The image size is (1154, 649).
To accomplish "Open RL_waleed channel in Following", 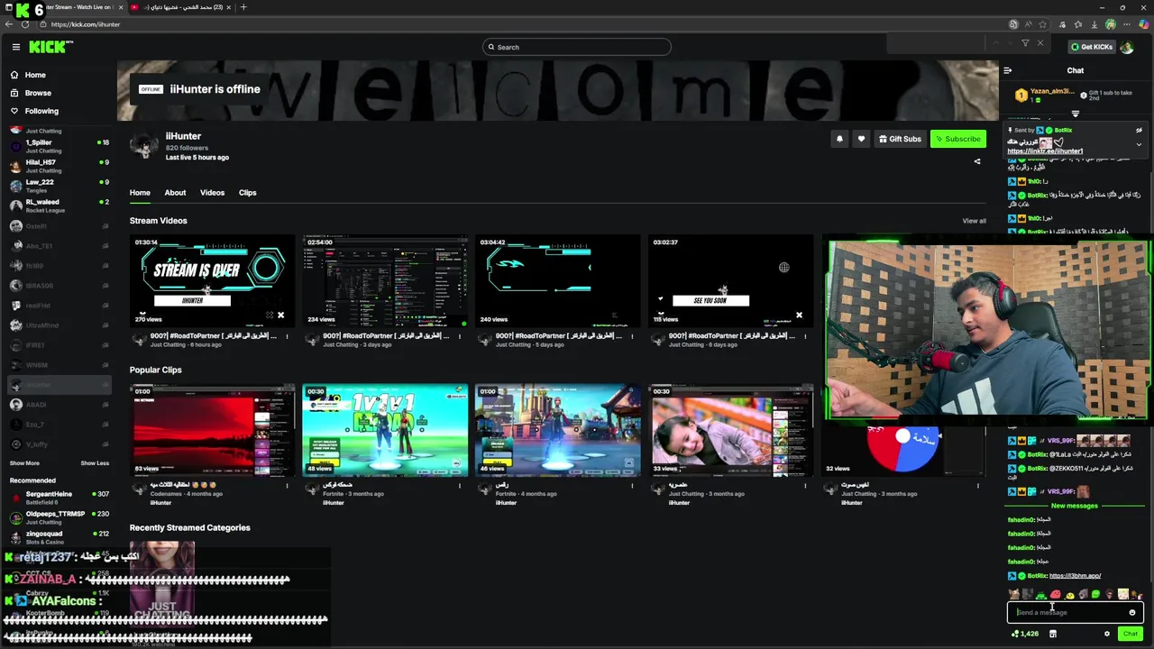I will click(59, 206).
